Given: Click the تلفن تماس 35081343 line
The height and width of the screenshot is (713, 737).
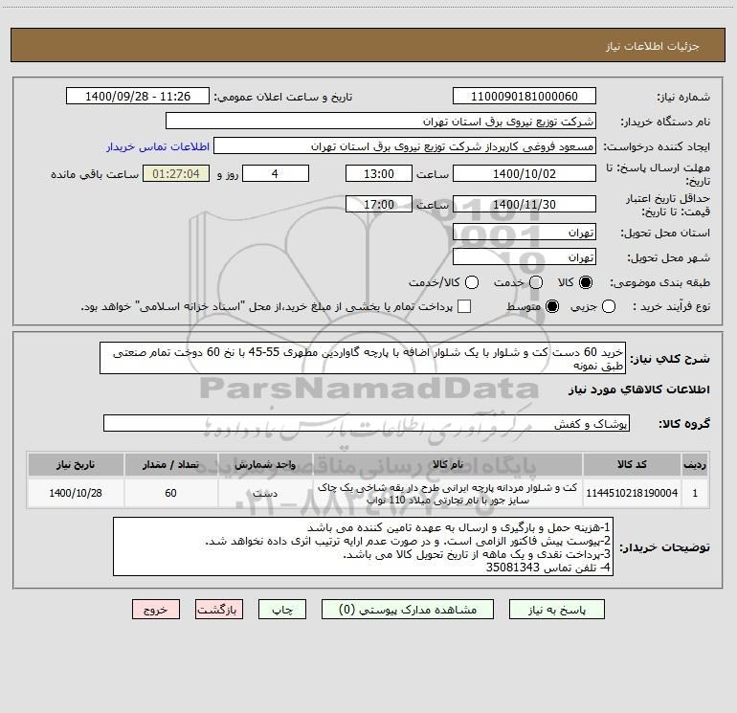Looking at the screenshot, I should tap(548, 568).
